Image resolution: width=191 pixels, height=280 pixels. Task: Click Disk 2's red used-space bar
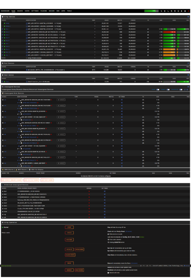169,32
